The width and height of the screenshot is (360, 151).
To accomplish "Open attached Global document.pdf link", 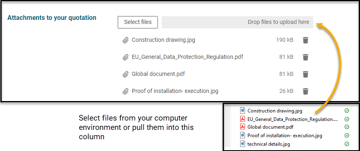I will (x=158, y=74).
